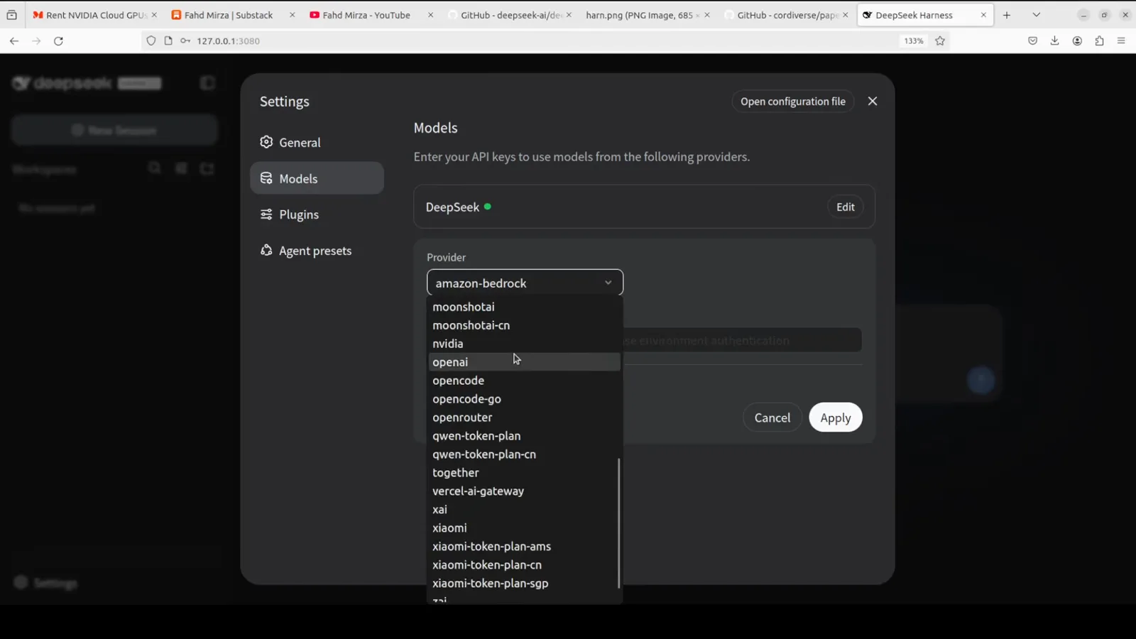The image size is (1136, 639).
Task: Select xiaomi-token-plan-sgp option
Action: tap(524, 584)
